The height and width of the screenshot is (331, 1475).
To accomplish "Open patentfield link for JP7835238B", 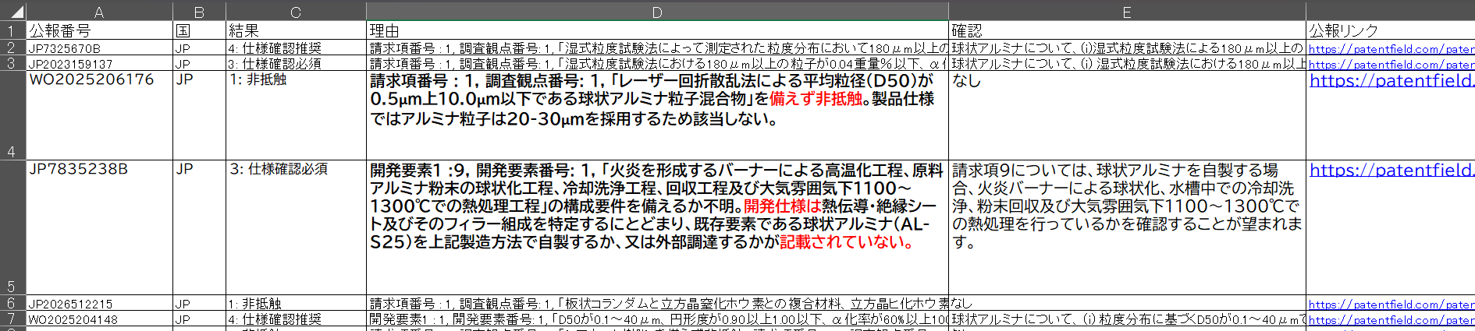I will click(x=1391, y=170).
